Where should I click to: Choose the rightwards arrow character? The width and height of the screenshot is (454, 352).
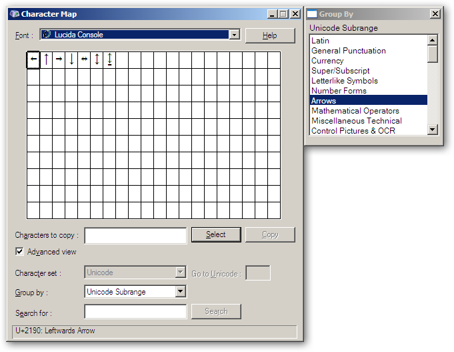[x=59, y=59]
